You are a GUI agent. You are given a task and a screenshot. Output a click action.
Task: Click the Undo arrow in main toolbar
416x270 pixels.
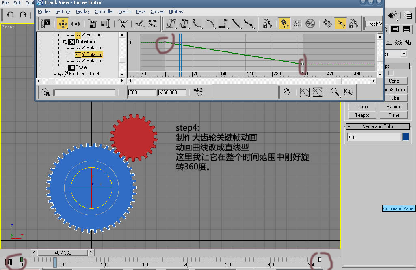click(10, 14)
